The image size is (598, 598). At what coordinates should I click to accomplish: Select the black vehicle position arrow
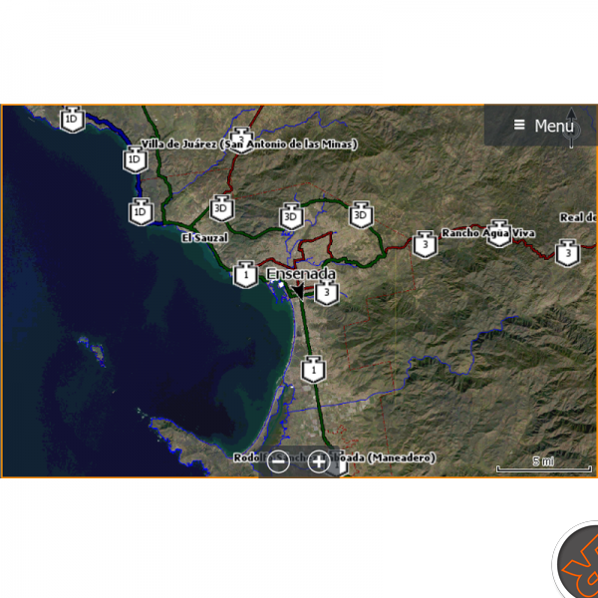coord(298,291)
